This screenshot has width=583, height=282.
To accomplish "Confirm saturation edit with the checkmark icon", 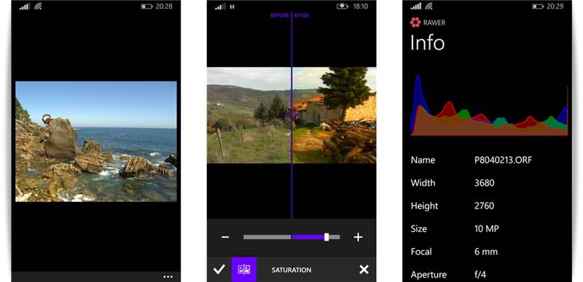I will tap(219, 270).
